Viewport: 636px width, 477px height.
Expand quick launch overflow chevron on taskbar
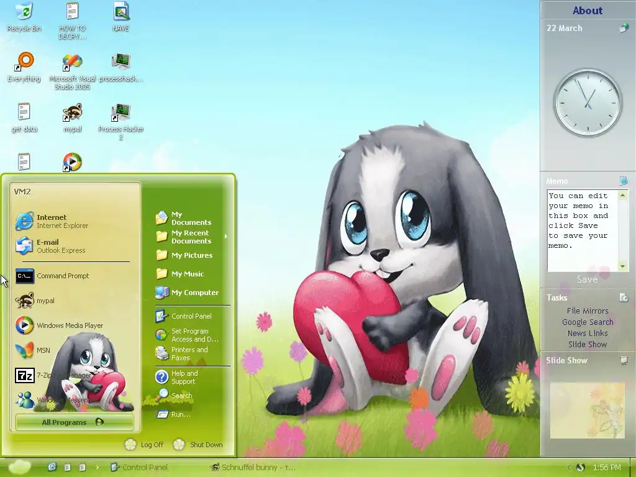point(98,467)
